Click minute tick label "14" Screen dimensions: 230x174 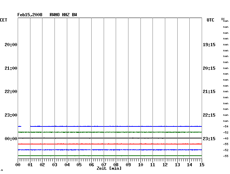pyautogui.click(x=190, y=165)
